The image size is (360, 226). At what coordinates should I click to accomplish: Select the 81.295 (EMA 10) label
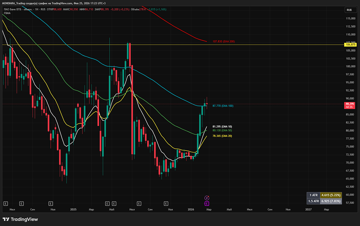click(x=222, y=127)
